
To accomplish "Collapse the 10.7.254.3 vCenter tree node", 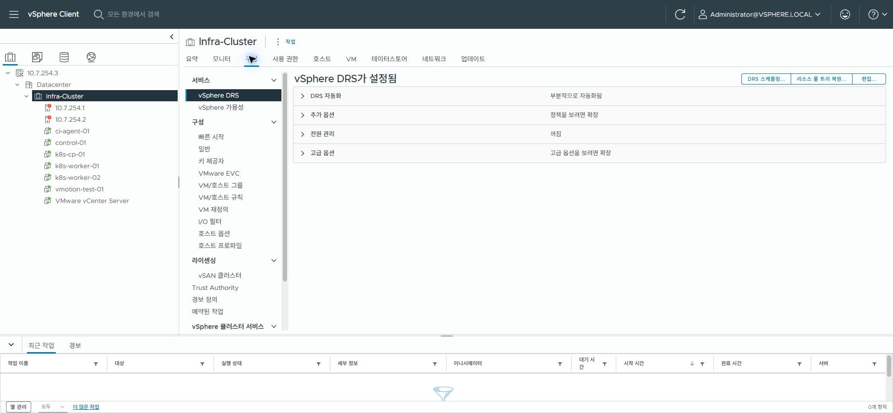I will [8, 73].
